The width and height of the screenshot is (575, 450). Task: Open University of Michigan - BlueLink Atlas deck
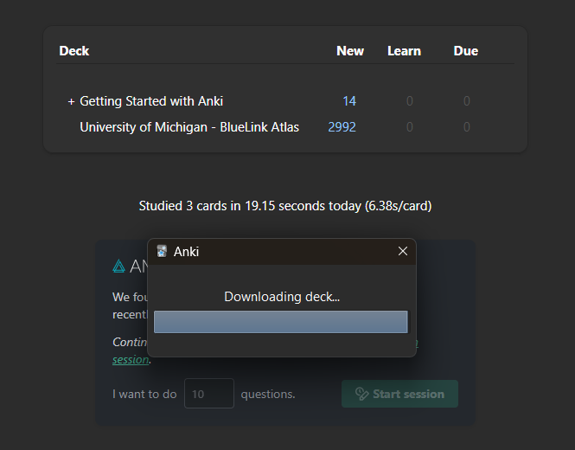click(x=189, y=127)
